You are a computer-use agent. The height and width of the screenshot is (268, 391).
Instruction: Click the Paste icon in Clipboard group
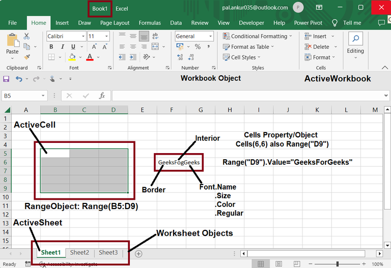pos(12,42)
